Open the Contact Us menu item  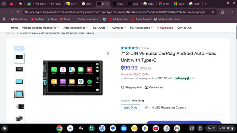point(184,28)
